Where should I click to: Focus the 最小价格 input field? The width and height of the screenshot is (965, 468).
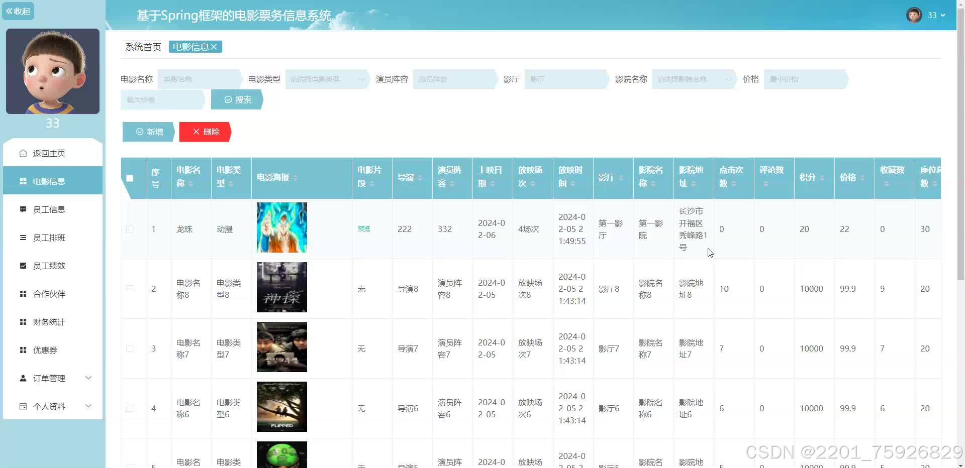tap(805, 79)
